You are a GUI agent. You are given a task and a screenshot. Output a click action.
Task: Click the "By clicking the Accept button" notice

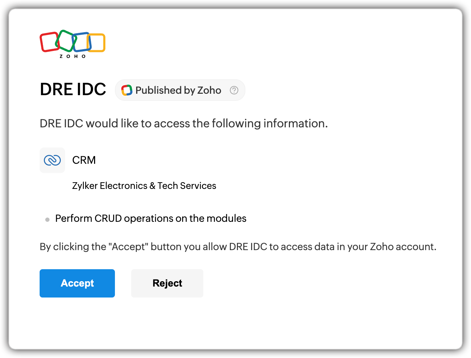click(238, 247)
